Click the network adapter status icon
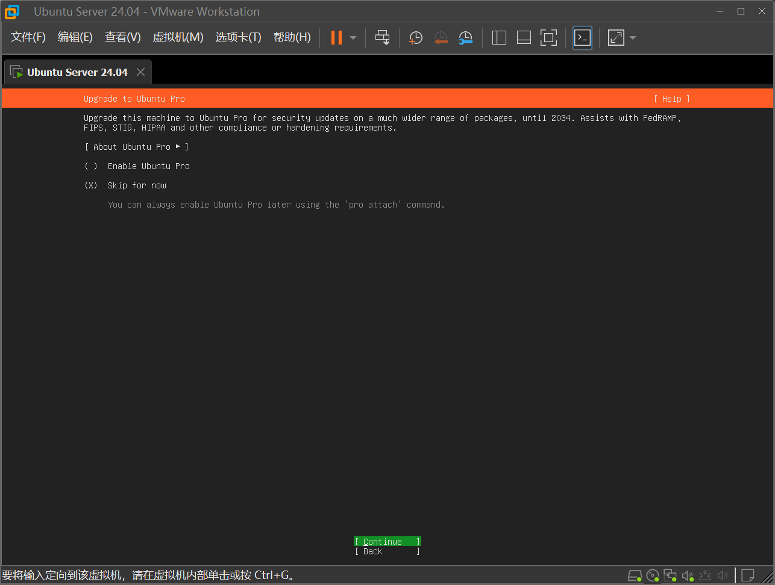775x585 pixels. [670, 576]
